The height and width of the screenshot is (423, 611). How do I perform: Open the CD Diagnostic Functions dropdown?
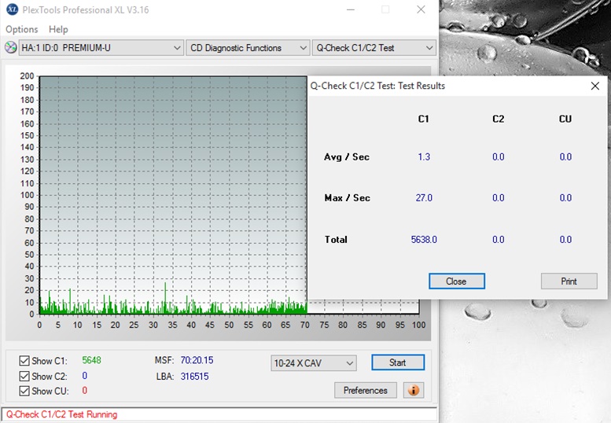pos(248,48)
